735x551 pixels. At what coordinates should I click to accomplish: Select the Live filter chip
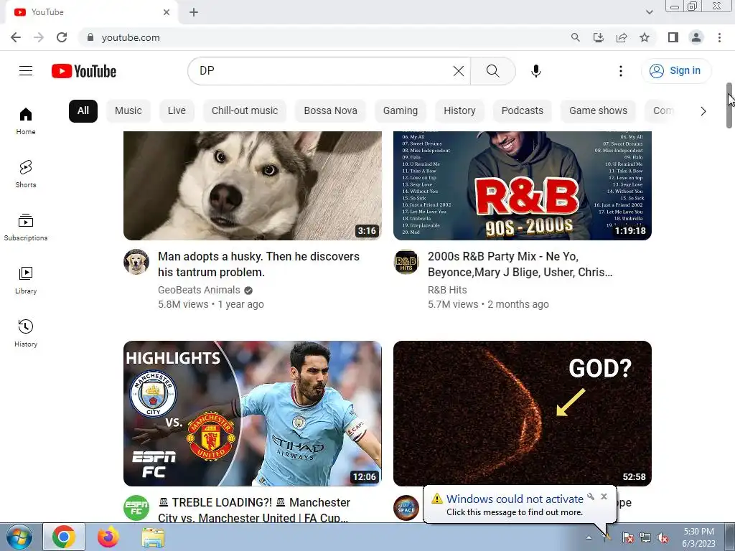click(x=177, y=111)
